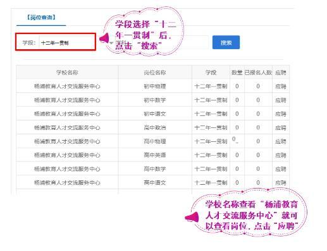Click the 岗位名称 column header

155,73
